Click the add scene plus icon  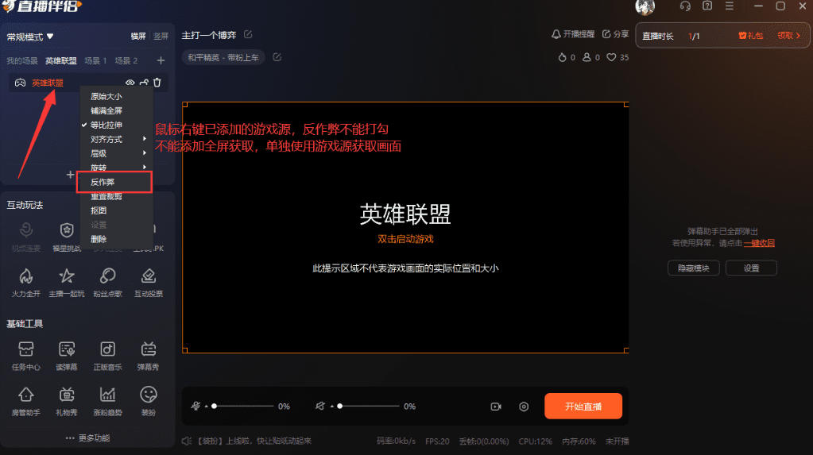[x=161, y=60]
